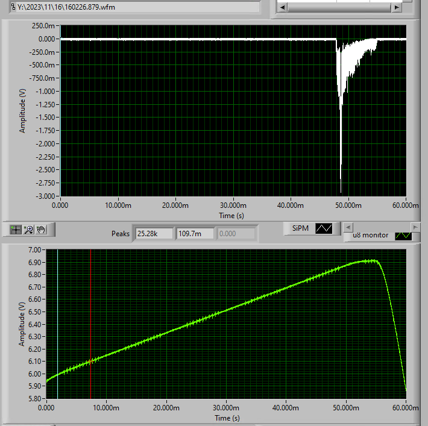Click the -1.500 Y-axis value on upper graph
The height and width of the screenshot is (426, 428).
point(45,117)
